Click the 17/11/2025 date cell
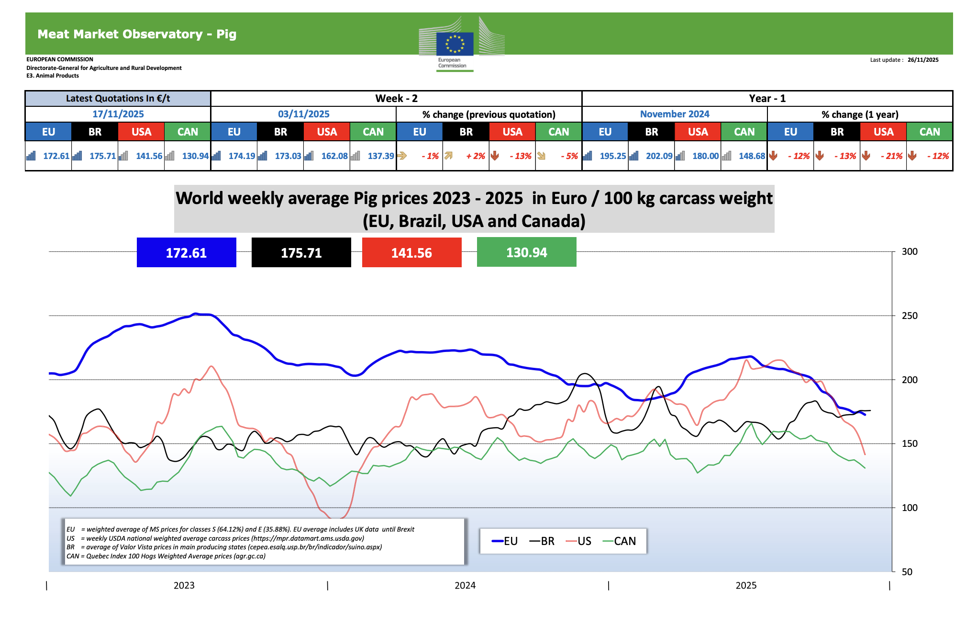Screen dimensions: 977x636 tap(118, 114)
